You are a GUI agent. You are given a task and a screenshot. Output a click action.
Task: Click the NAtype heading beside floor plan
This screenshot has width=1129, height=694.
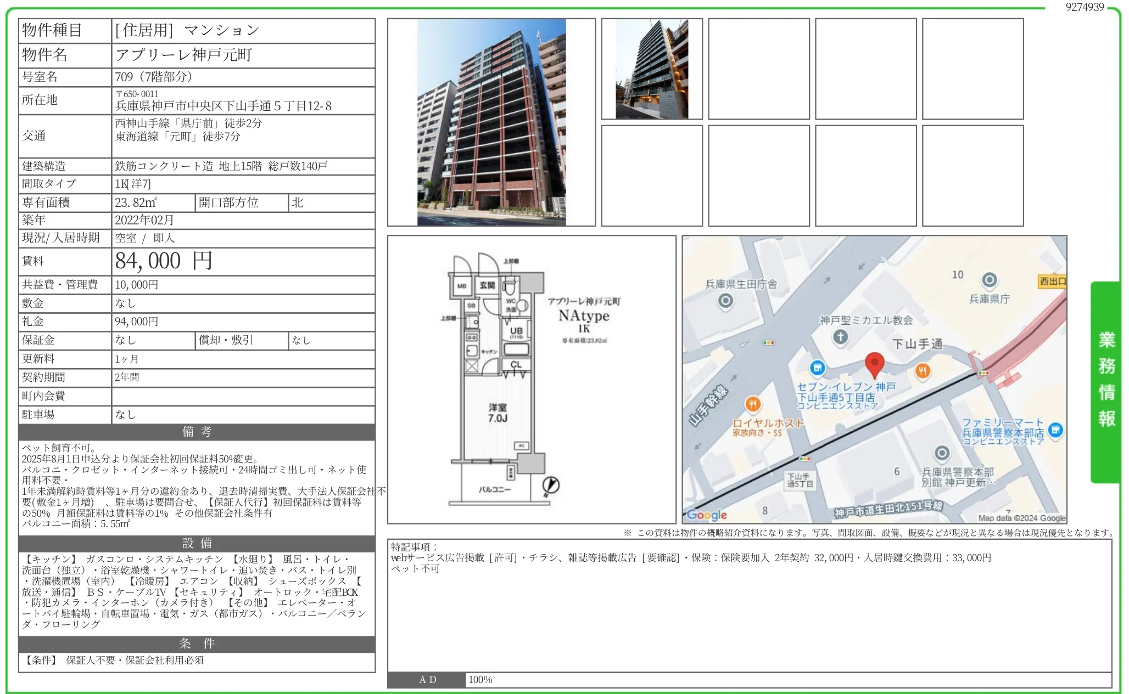click(x=584, y=316)
